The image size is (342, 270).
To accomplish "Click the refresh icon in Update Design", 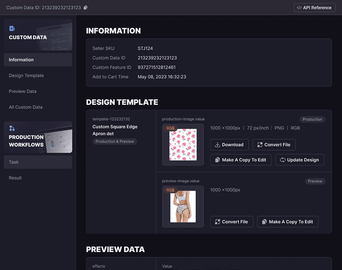I will click(x=283, y=160).
